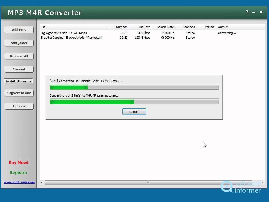This screenshot has width=269, height=202.
Task: Click the Buy Now! link
Action: coord(18,162)
